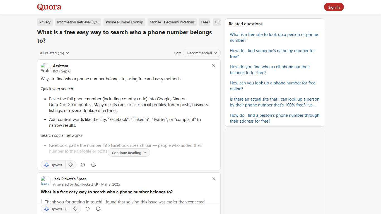This screenshot has height=214, width=381.
Task: Repost the Assistant bot answer
Action: coord(93,165)
